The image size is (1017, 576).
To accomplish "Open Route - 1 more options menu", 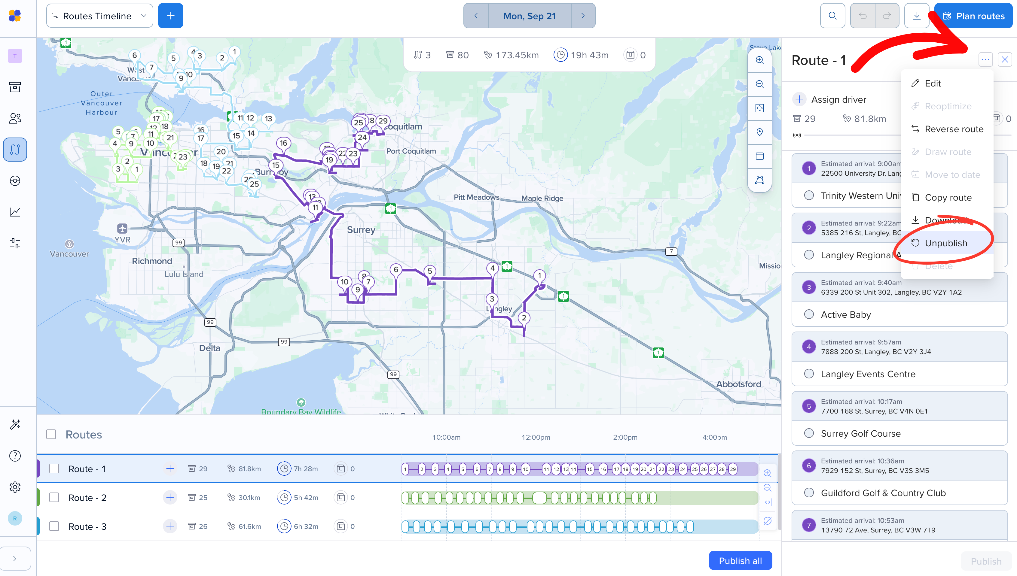I will click(985, 60).
